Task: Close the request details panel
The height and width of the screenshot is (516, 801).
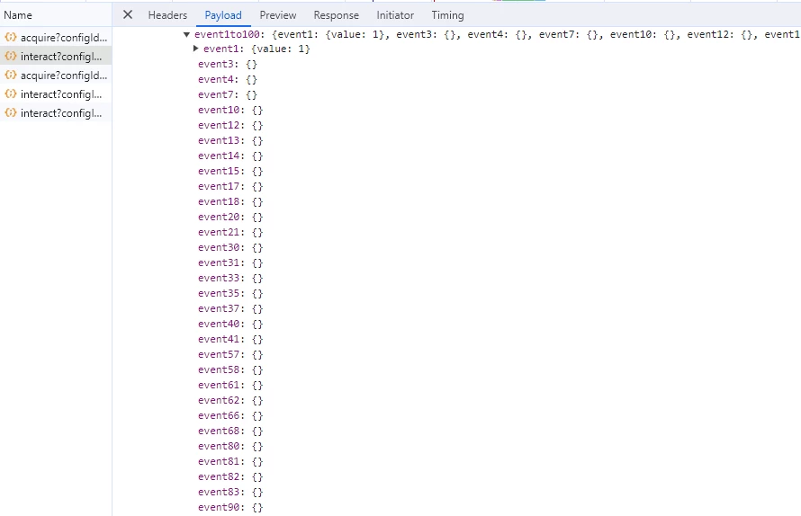Action: click(x=128, y=14)
